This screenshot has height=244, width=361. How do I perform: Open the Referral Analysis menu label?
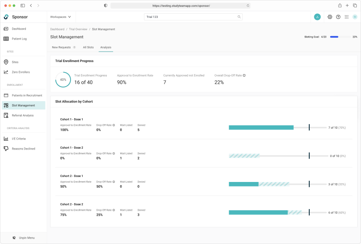click(x=23, y=115)
